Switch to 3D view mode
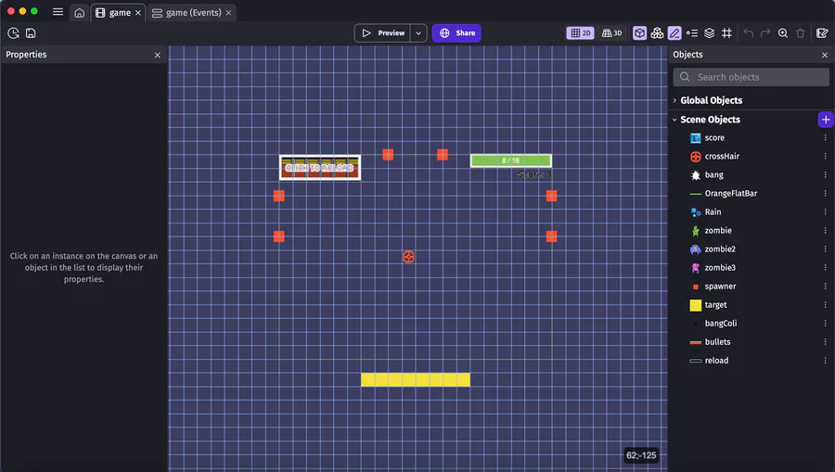This screenshot has height=472, width=835. 612,33
